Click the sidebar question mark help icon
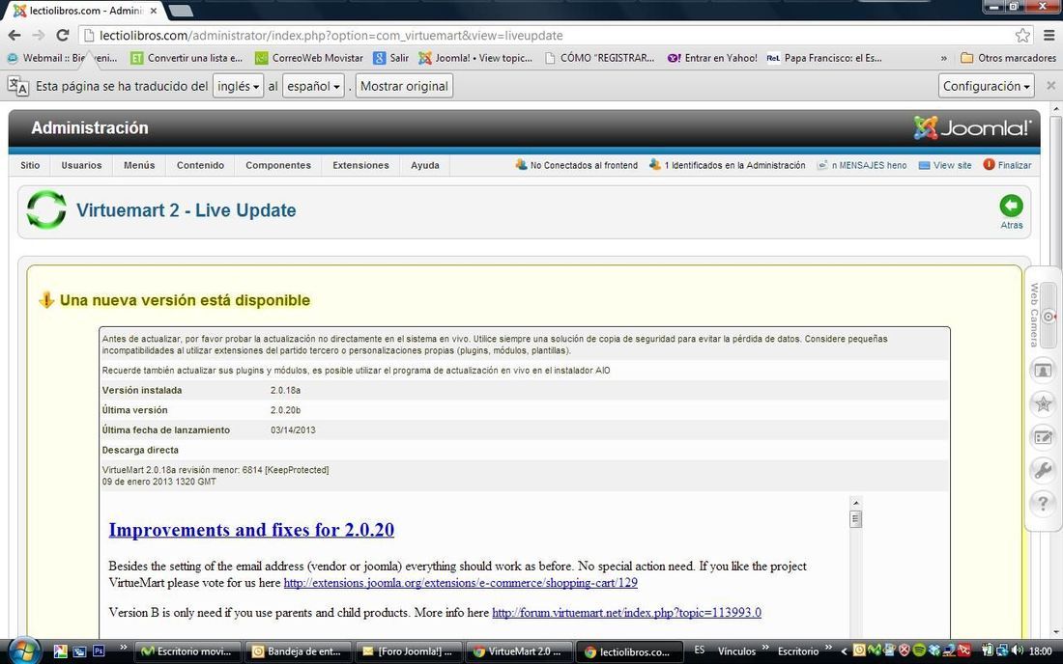 pyautogui.click(x=1043, y=502)
